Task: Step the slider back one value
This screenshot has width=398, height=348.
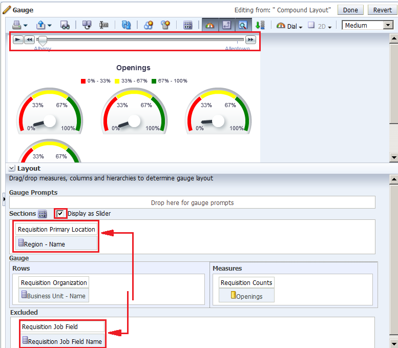Action: pos(29,39)
